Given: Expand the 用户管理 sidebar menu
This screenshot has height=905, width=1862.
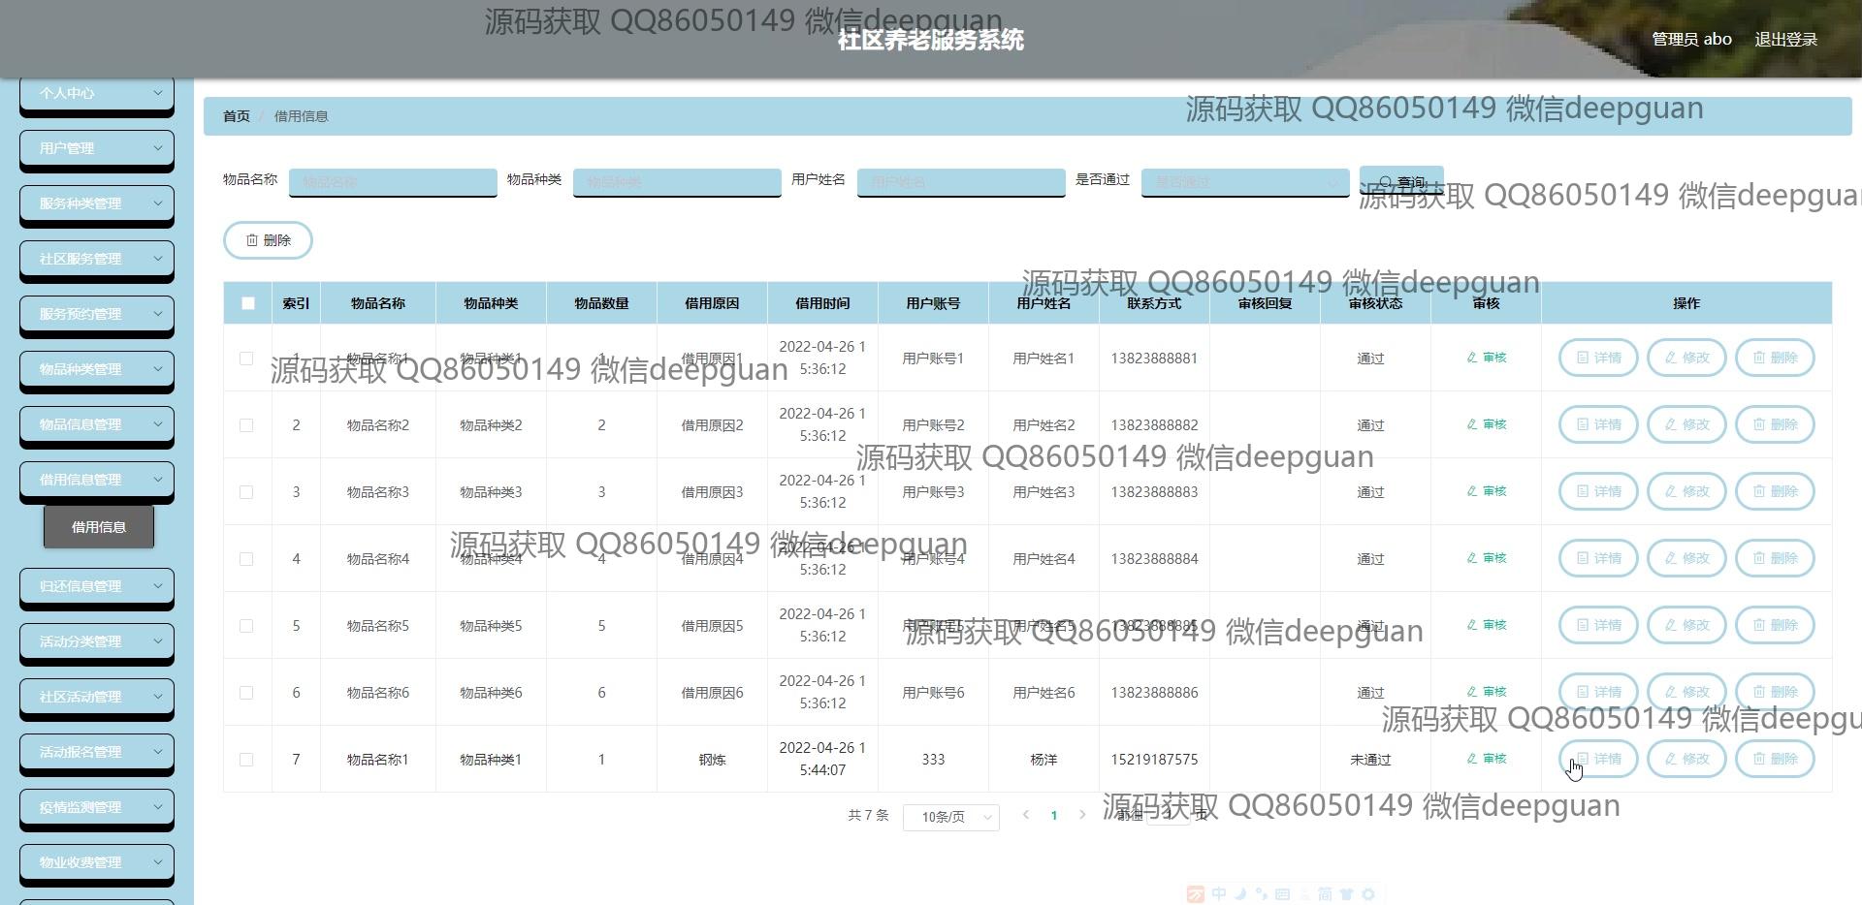Looking at the screenshot, I should (x=97, y=148).
